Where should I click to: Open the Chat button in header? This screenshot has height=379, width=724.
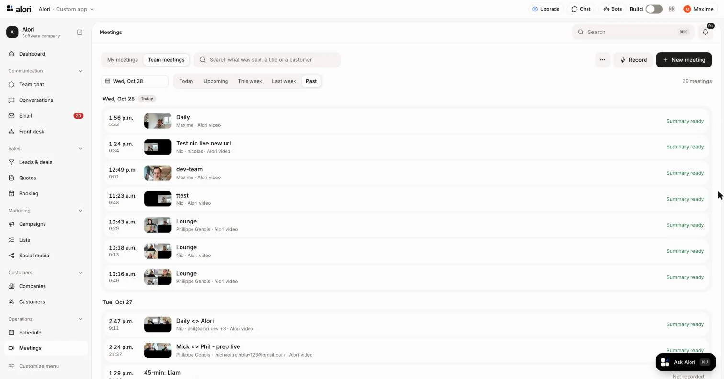[581, 9]
